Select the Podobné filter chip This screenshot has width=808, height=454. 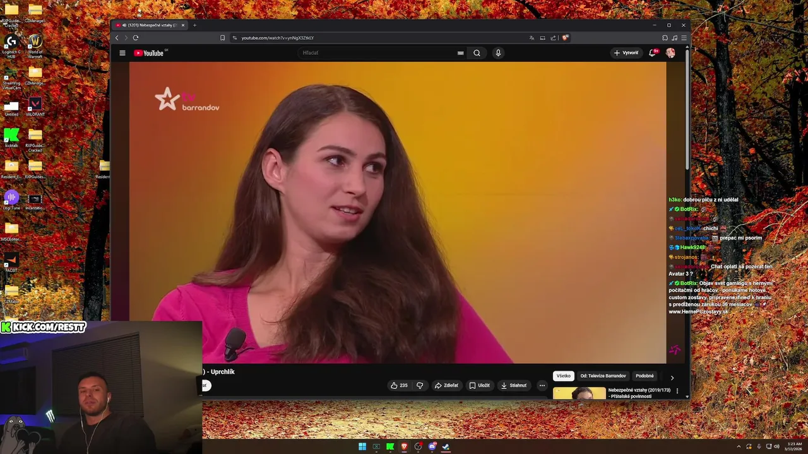pyautogui.click(x=645, y=376)
